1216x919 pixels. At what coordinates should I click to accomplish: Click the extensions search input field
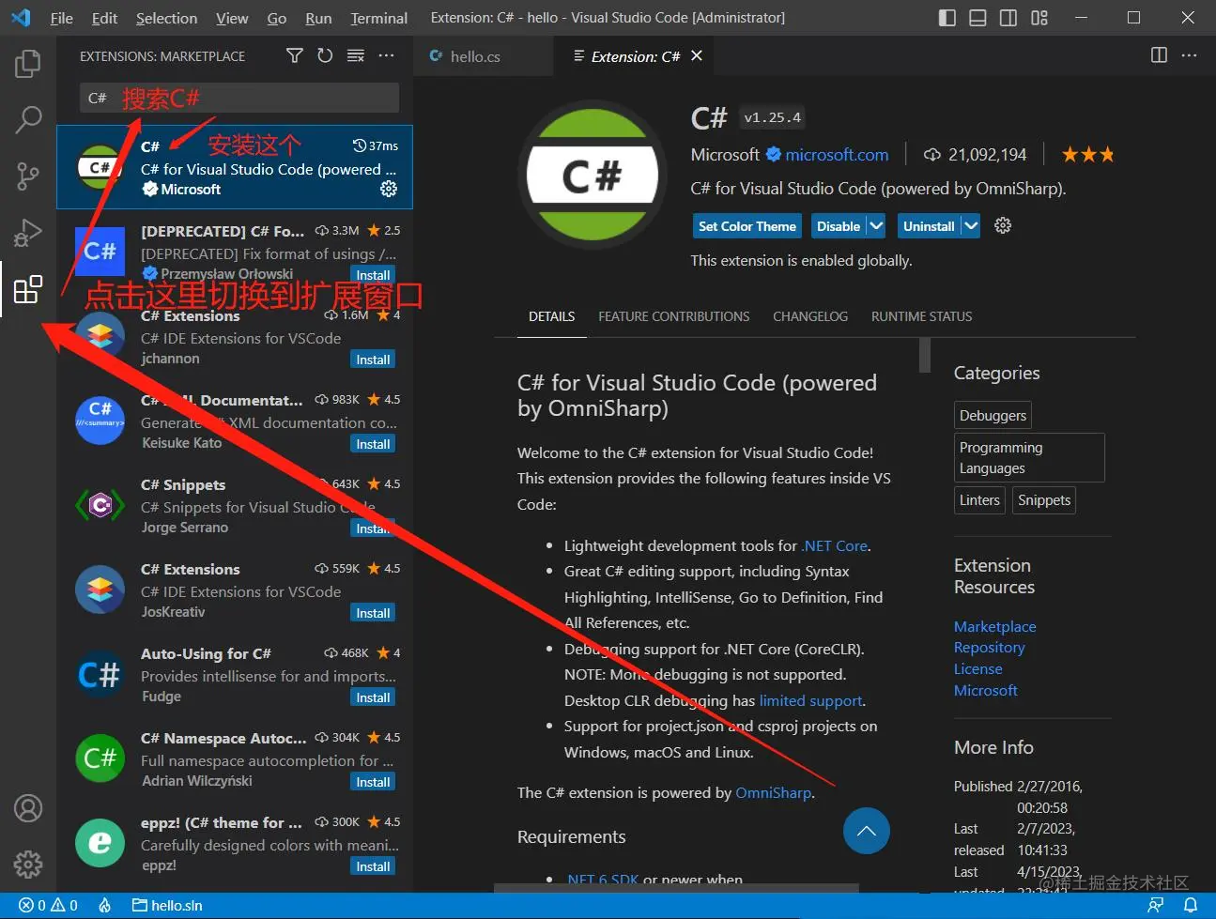tap(238, 98)
